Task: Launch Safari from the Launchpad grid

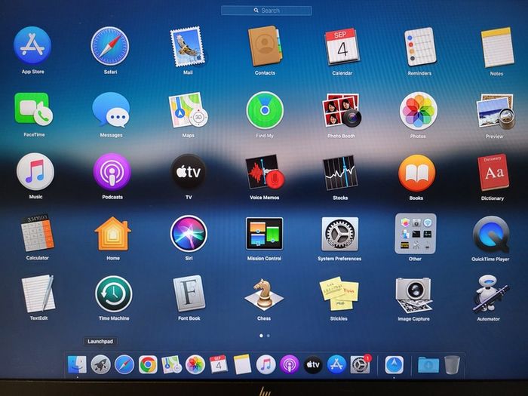Action: (110, 46)
